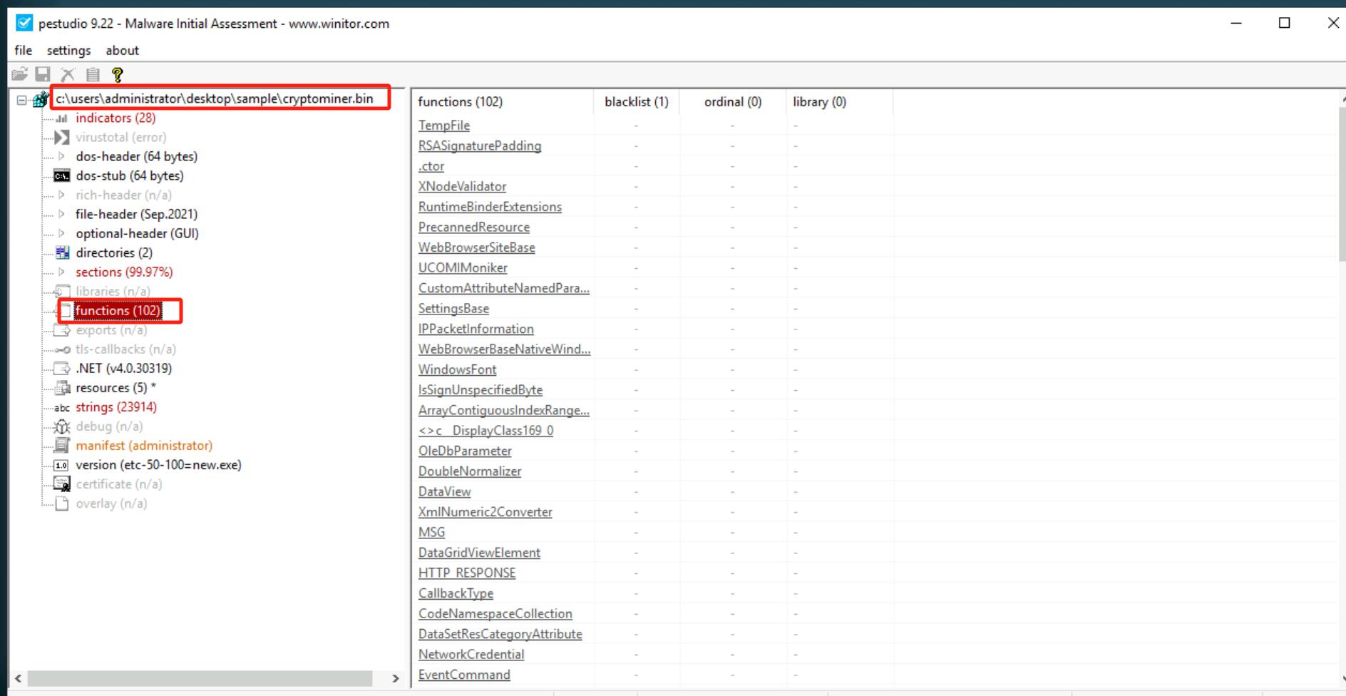The width and height of the screenshot is (1346, 696).
Task: Click the certificate icon
Action: click(62, 484)
